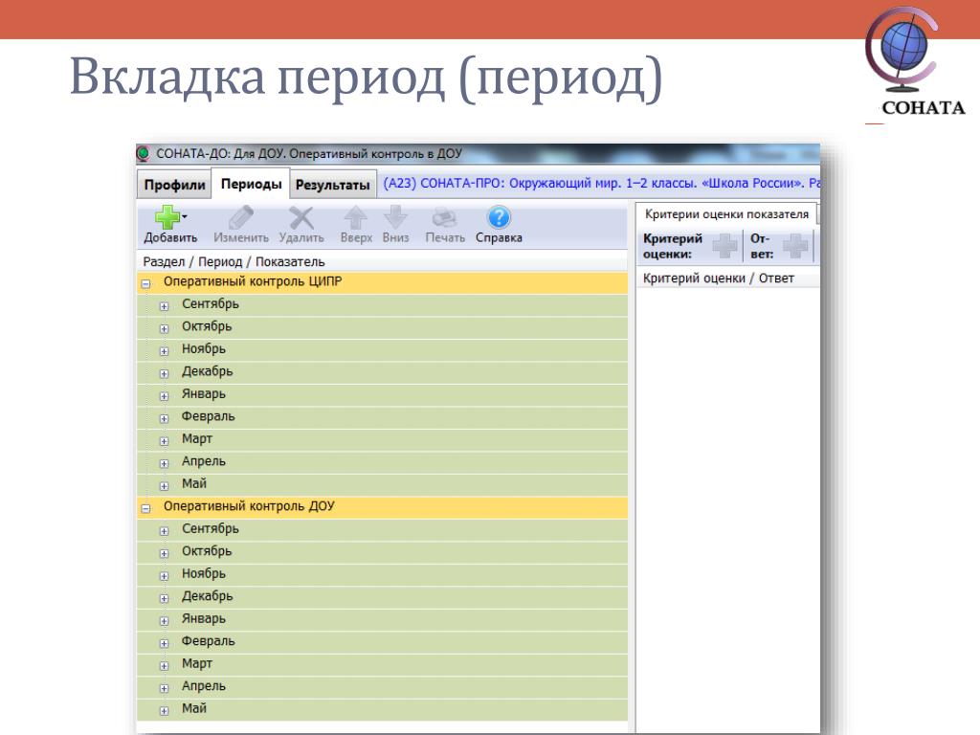Viewport: 980px width, 735px height.
Task: Expand Май under Оперативный контроль ЦИПР
Action: (164, 486)
